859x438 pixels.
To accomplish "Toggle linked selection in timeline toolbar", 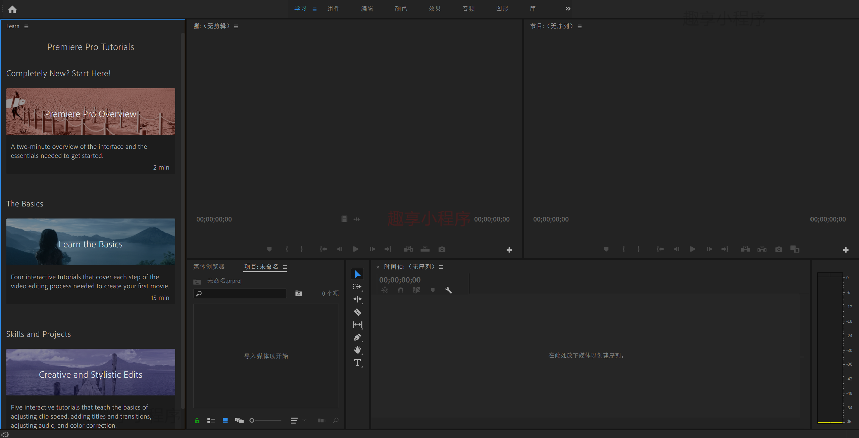I will pyautogui.click(x=417, y=290).
